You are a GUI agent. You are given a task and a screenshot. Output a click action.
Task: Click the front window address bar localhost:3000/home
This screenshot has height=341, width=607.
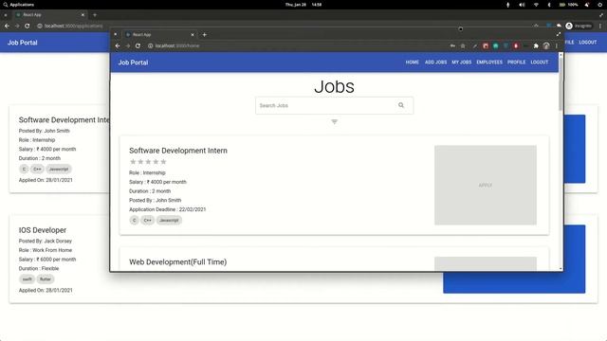click(177, 45)
